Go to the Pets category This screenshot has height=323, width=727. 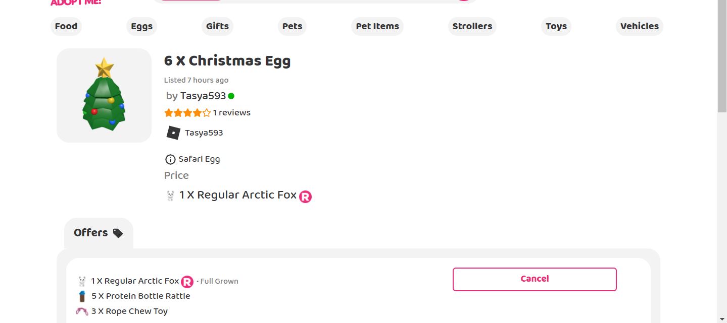click(292, 26)
